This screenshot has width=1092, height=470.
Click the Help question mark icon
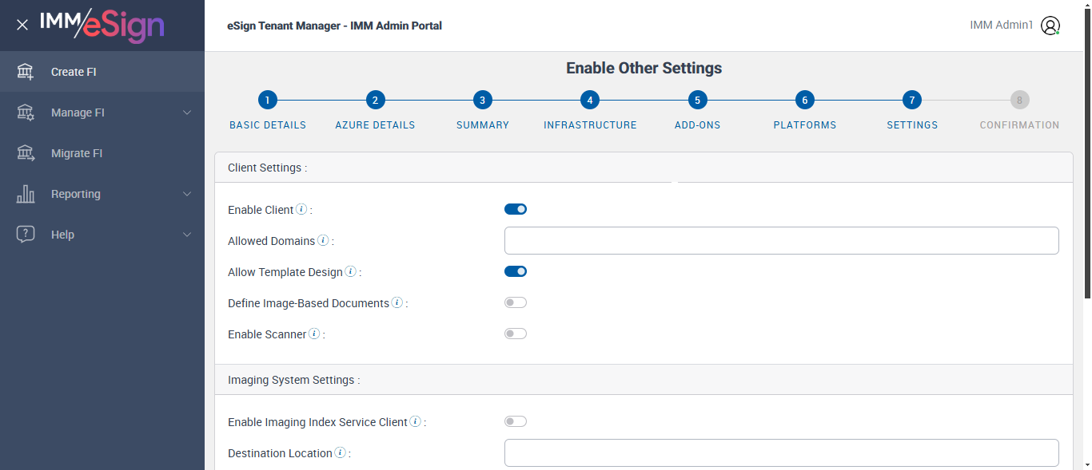tap(26, 235)
